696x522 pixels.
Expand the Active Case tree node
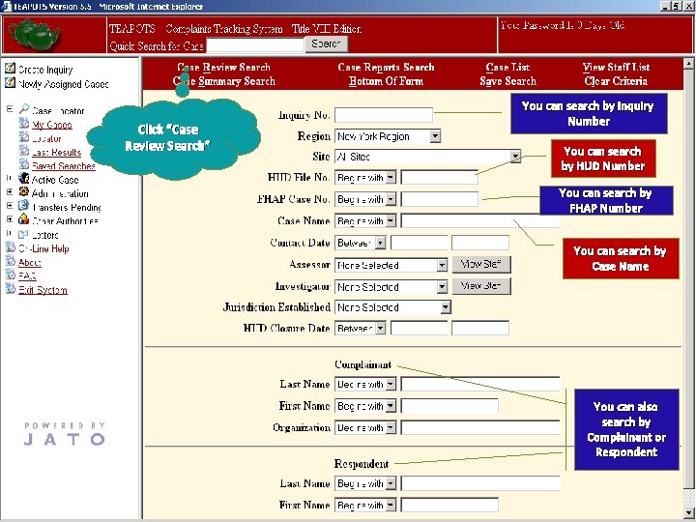[10, 179]
